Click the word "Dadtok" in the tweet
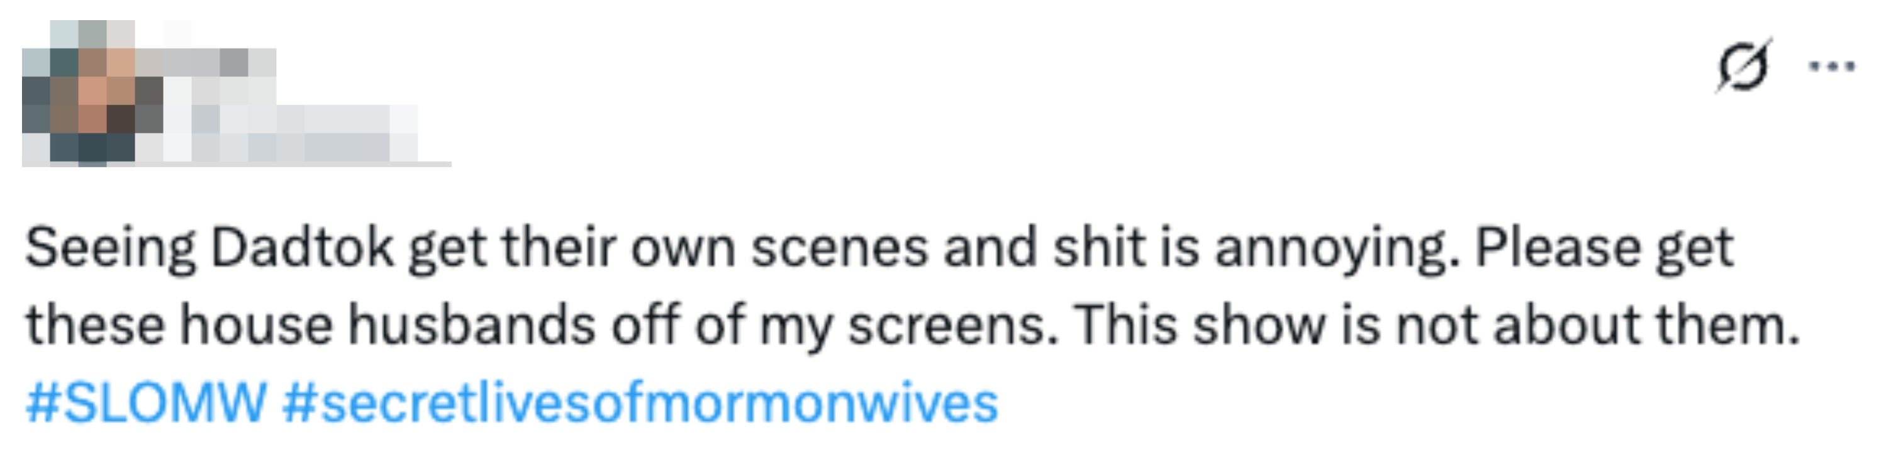1886x464 pixels. [303, 247]
